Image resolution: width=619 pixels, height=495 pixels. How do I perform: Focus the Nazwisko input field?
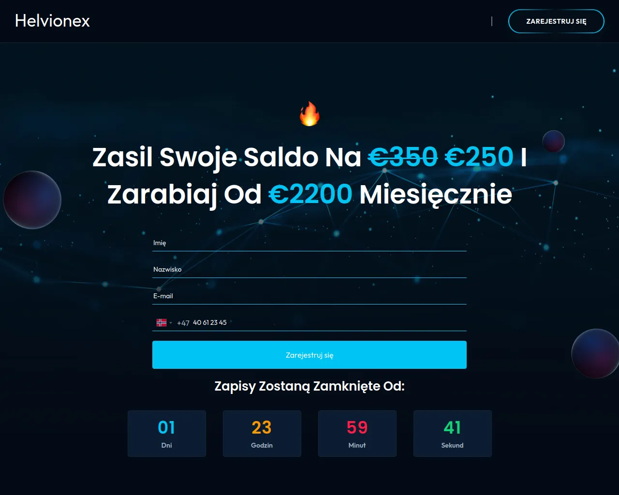point(309,269)
